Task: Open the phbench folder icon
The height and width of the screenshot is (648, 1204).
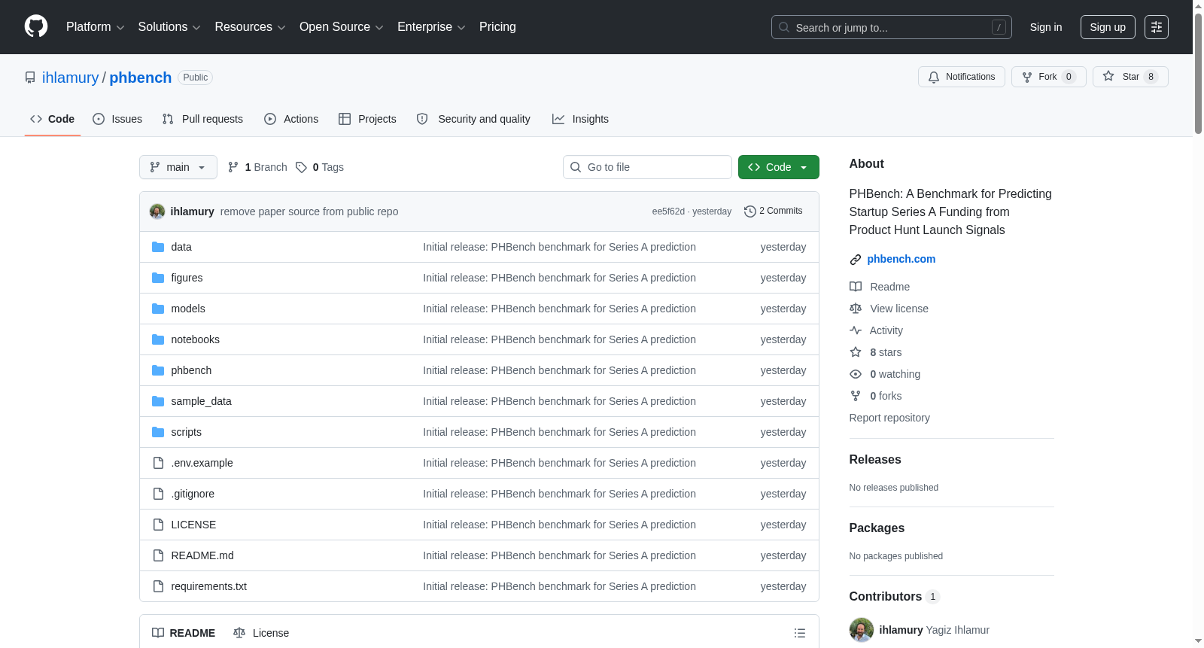Action: tap(158, 370)
